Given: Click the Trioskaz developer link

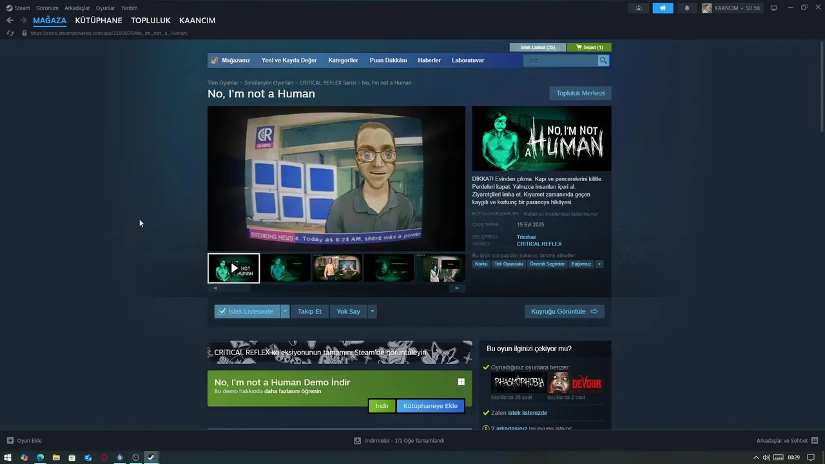Looking at the screenshot, I should [x=527, y=237].
